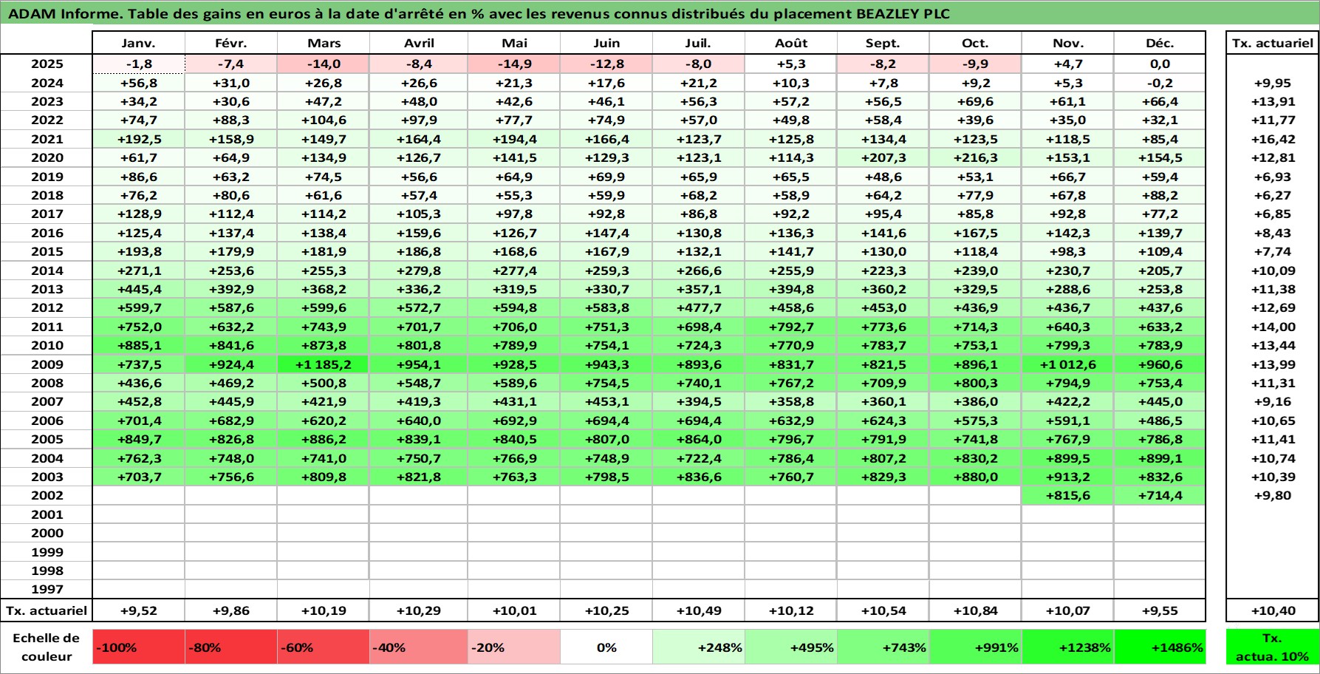Click the Tx. actua. 10% green box
Image resolution: width=1320 pixels, height=674 pixels.
point(1272,647)
